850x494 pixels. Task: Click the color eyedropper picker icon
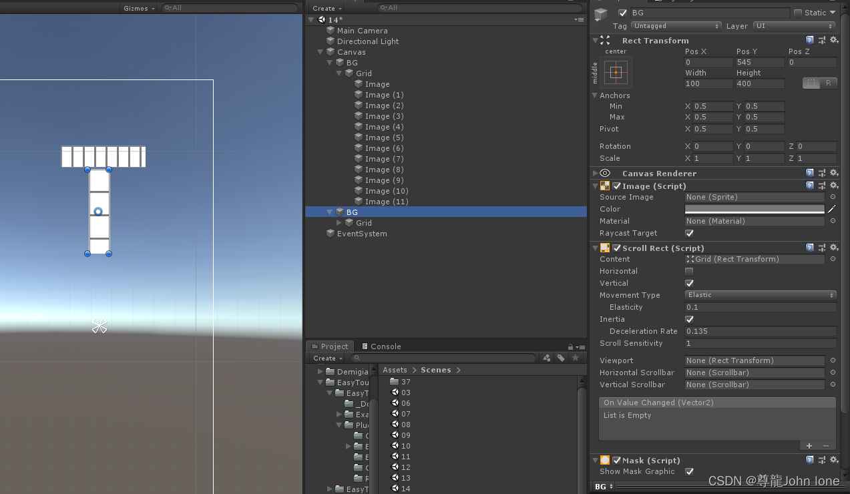(x=832, y=209)
